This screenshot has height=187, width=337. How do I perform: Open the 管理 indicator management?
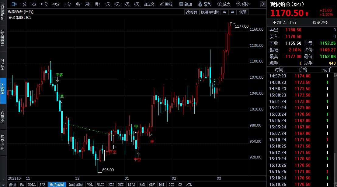tap(12, 185)
